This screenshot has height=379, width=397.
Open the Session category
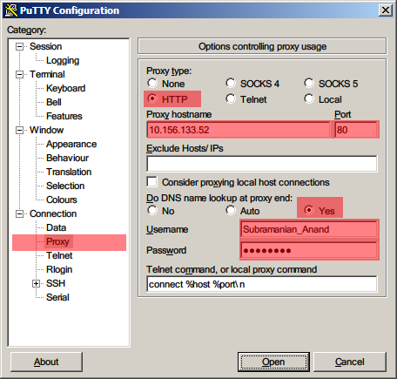[x=45, y=46]
